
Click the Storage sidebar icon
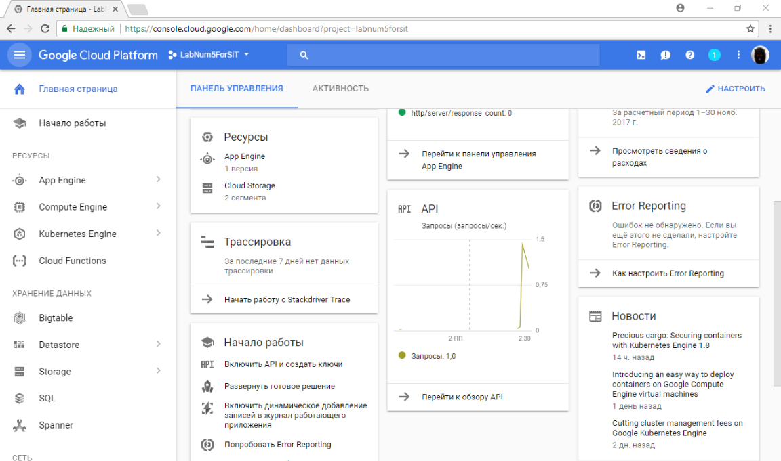click(20, 372)
